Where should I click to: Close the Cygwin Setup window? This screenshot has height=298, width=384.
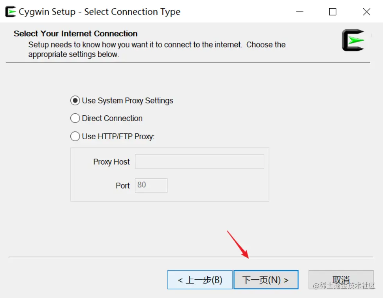367,12
